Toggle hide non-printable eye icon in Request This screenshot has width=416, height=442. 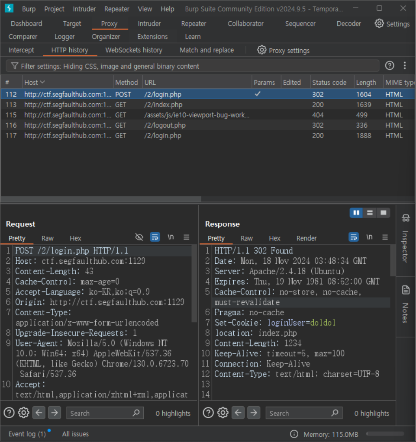point(139,237)
